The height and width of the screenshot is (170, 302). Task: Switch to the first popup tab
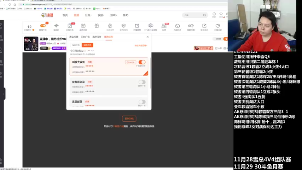74,37
